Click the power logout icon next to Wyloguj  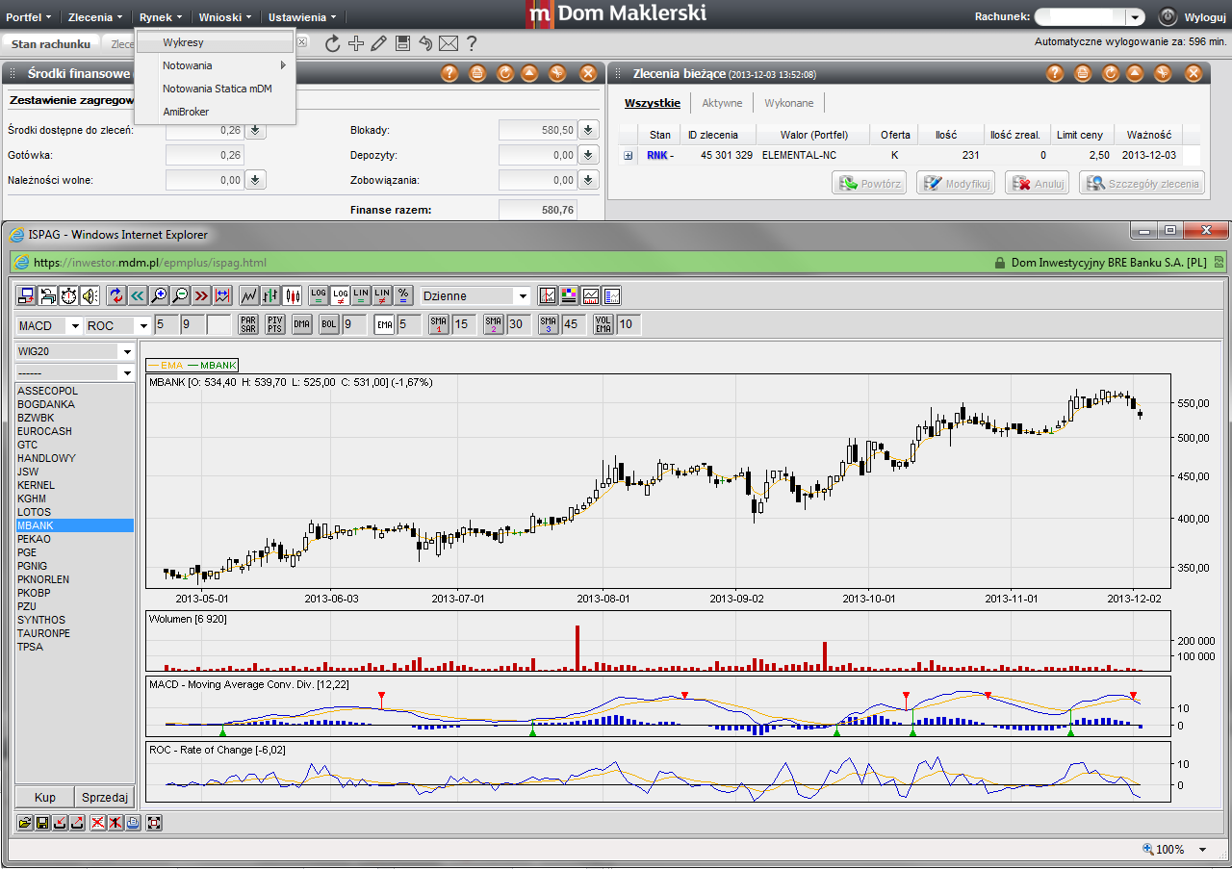pyautogui.click(x=1168, y=16)
